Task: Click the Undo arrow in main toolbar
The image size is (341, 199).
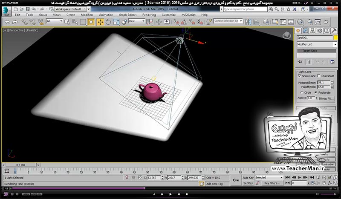Action: click(x=7, y=22)
